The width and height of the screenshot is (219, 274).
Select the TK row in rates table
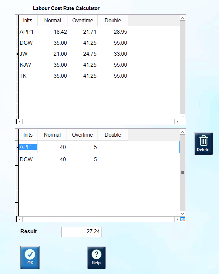99,76
